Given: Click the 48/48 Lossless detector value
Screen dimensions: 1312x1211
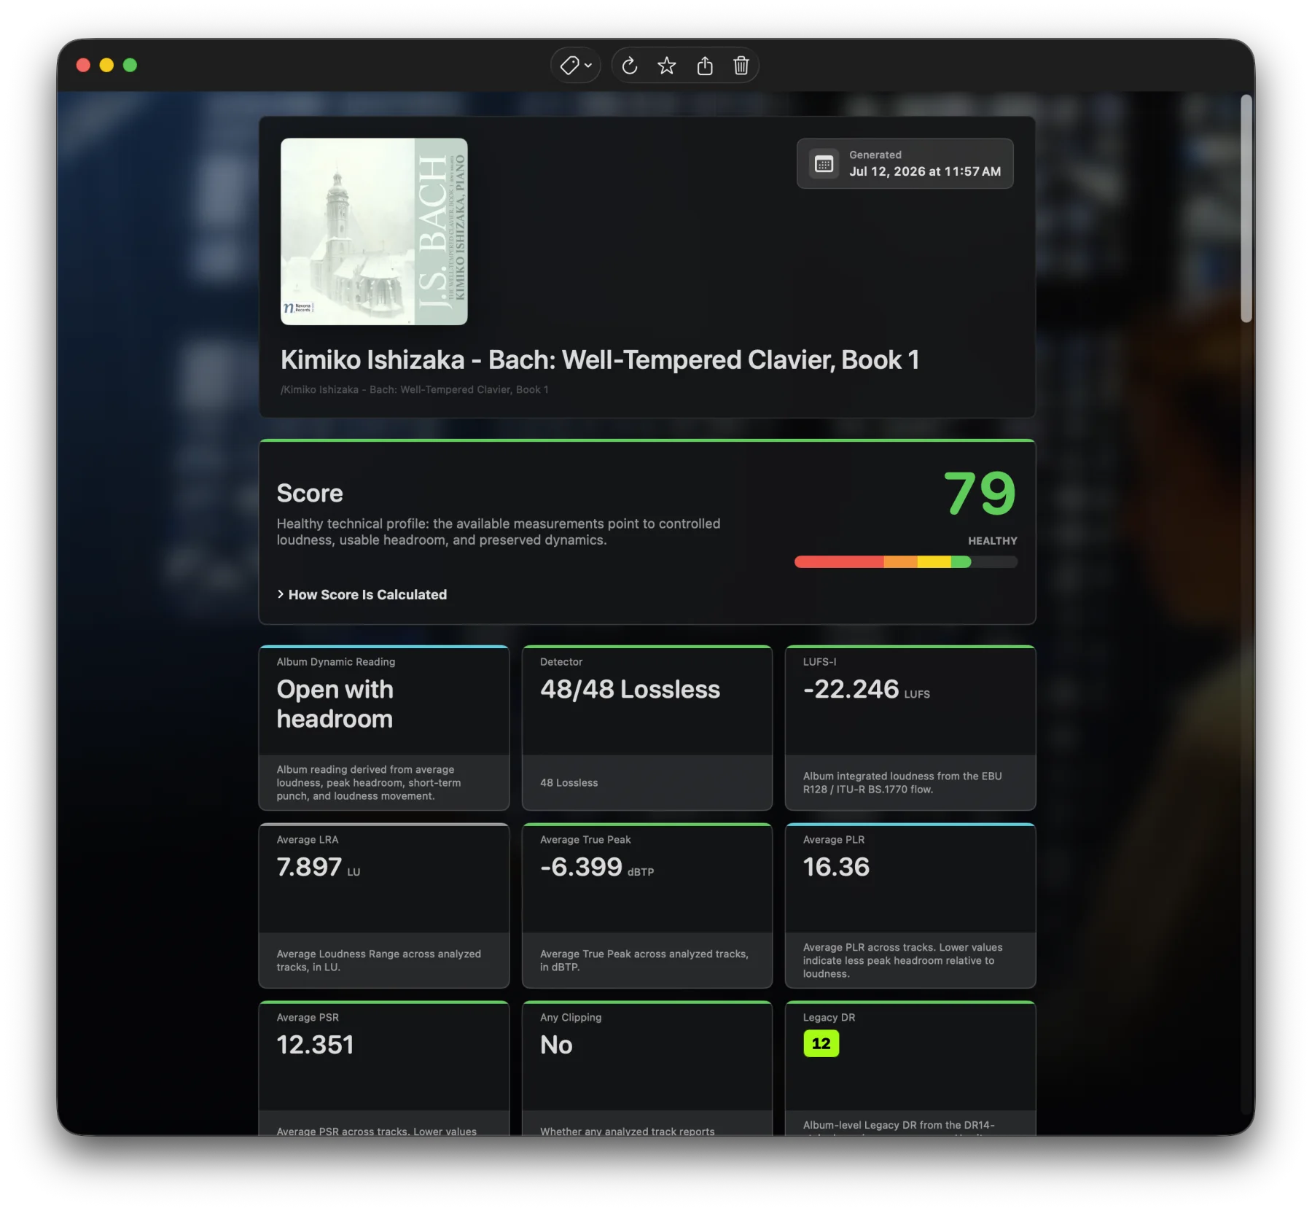Looking at the screenshot, I should (630, 689).
